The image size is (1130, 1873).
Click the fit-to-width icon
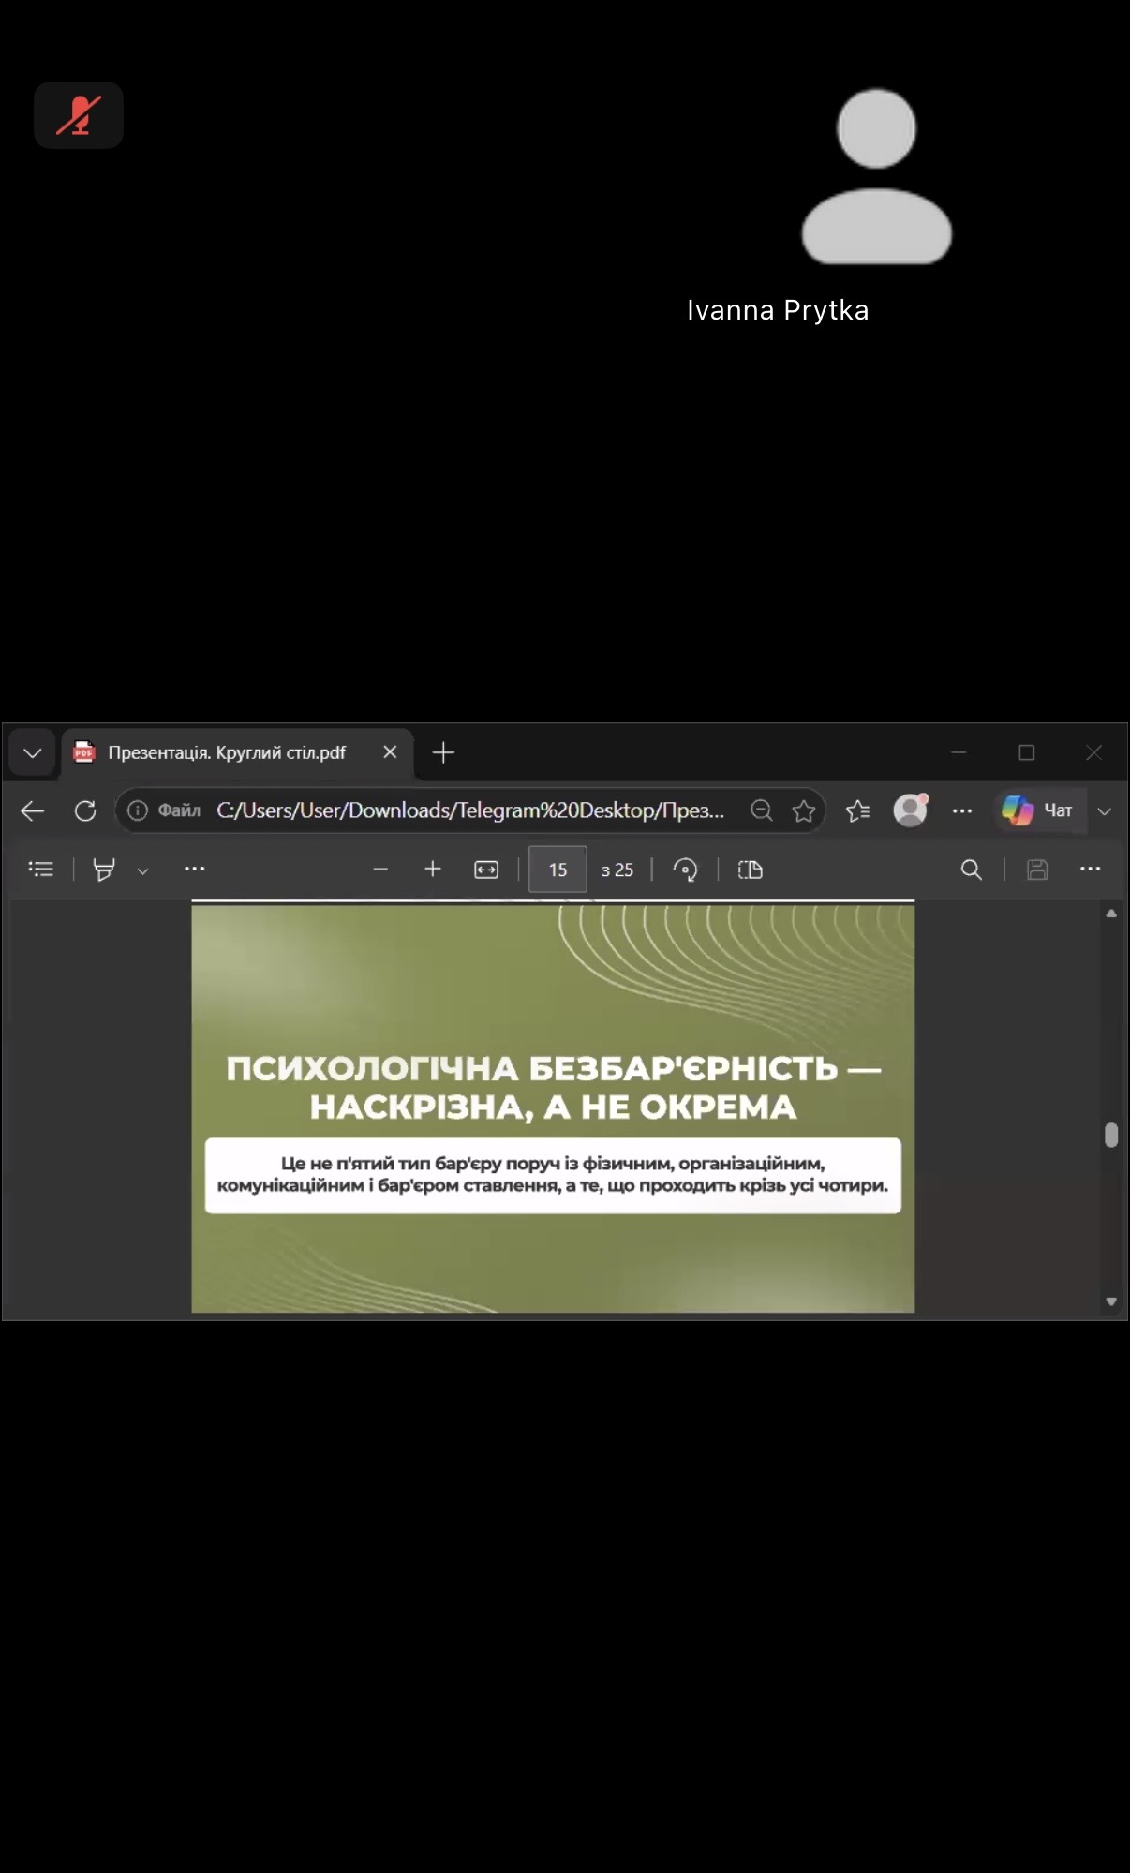(486, 870)
